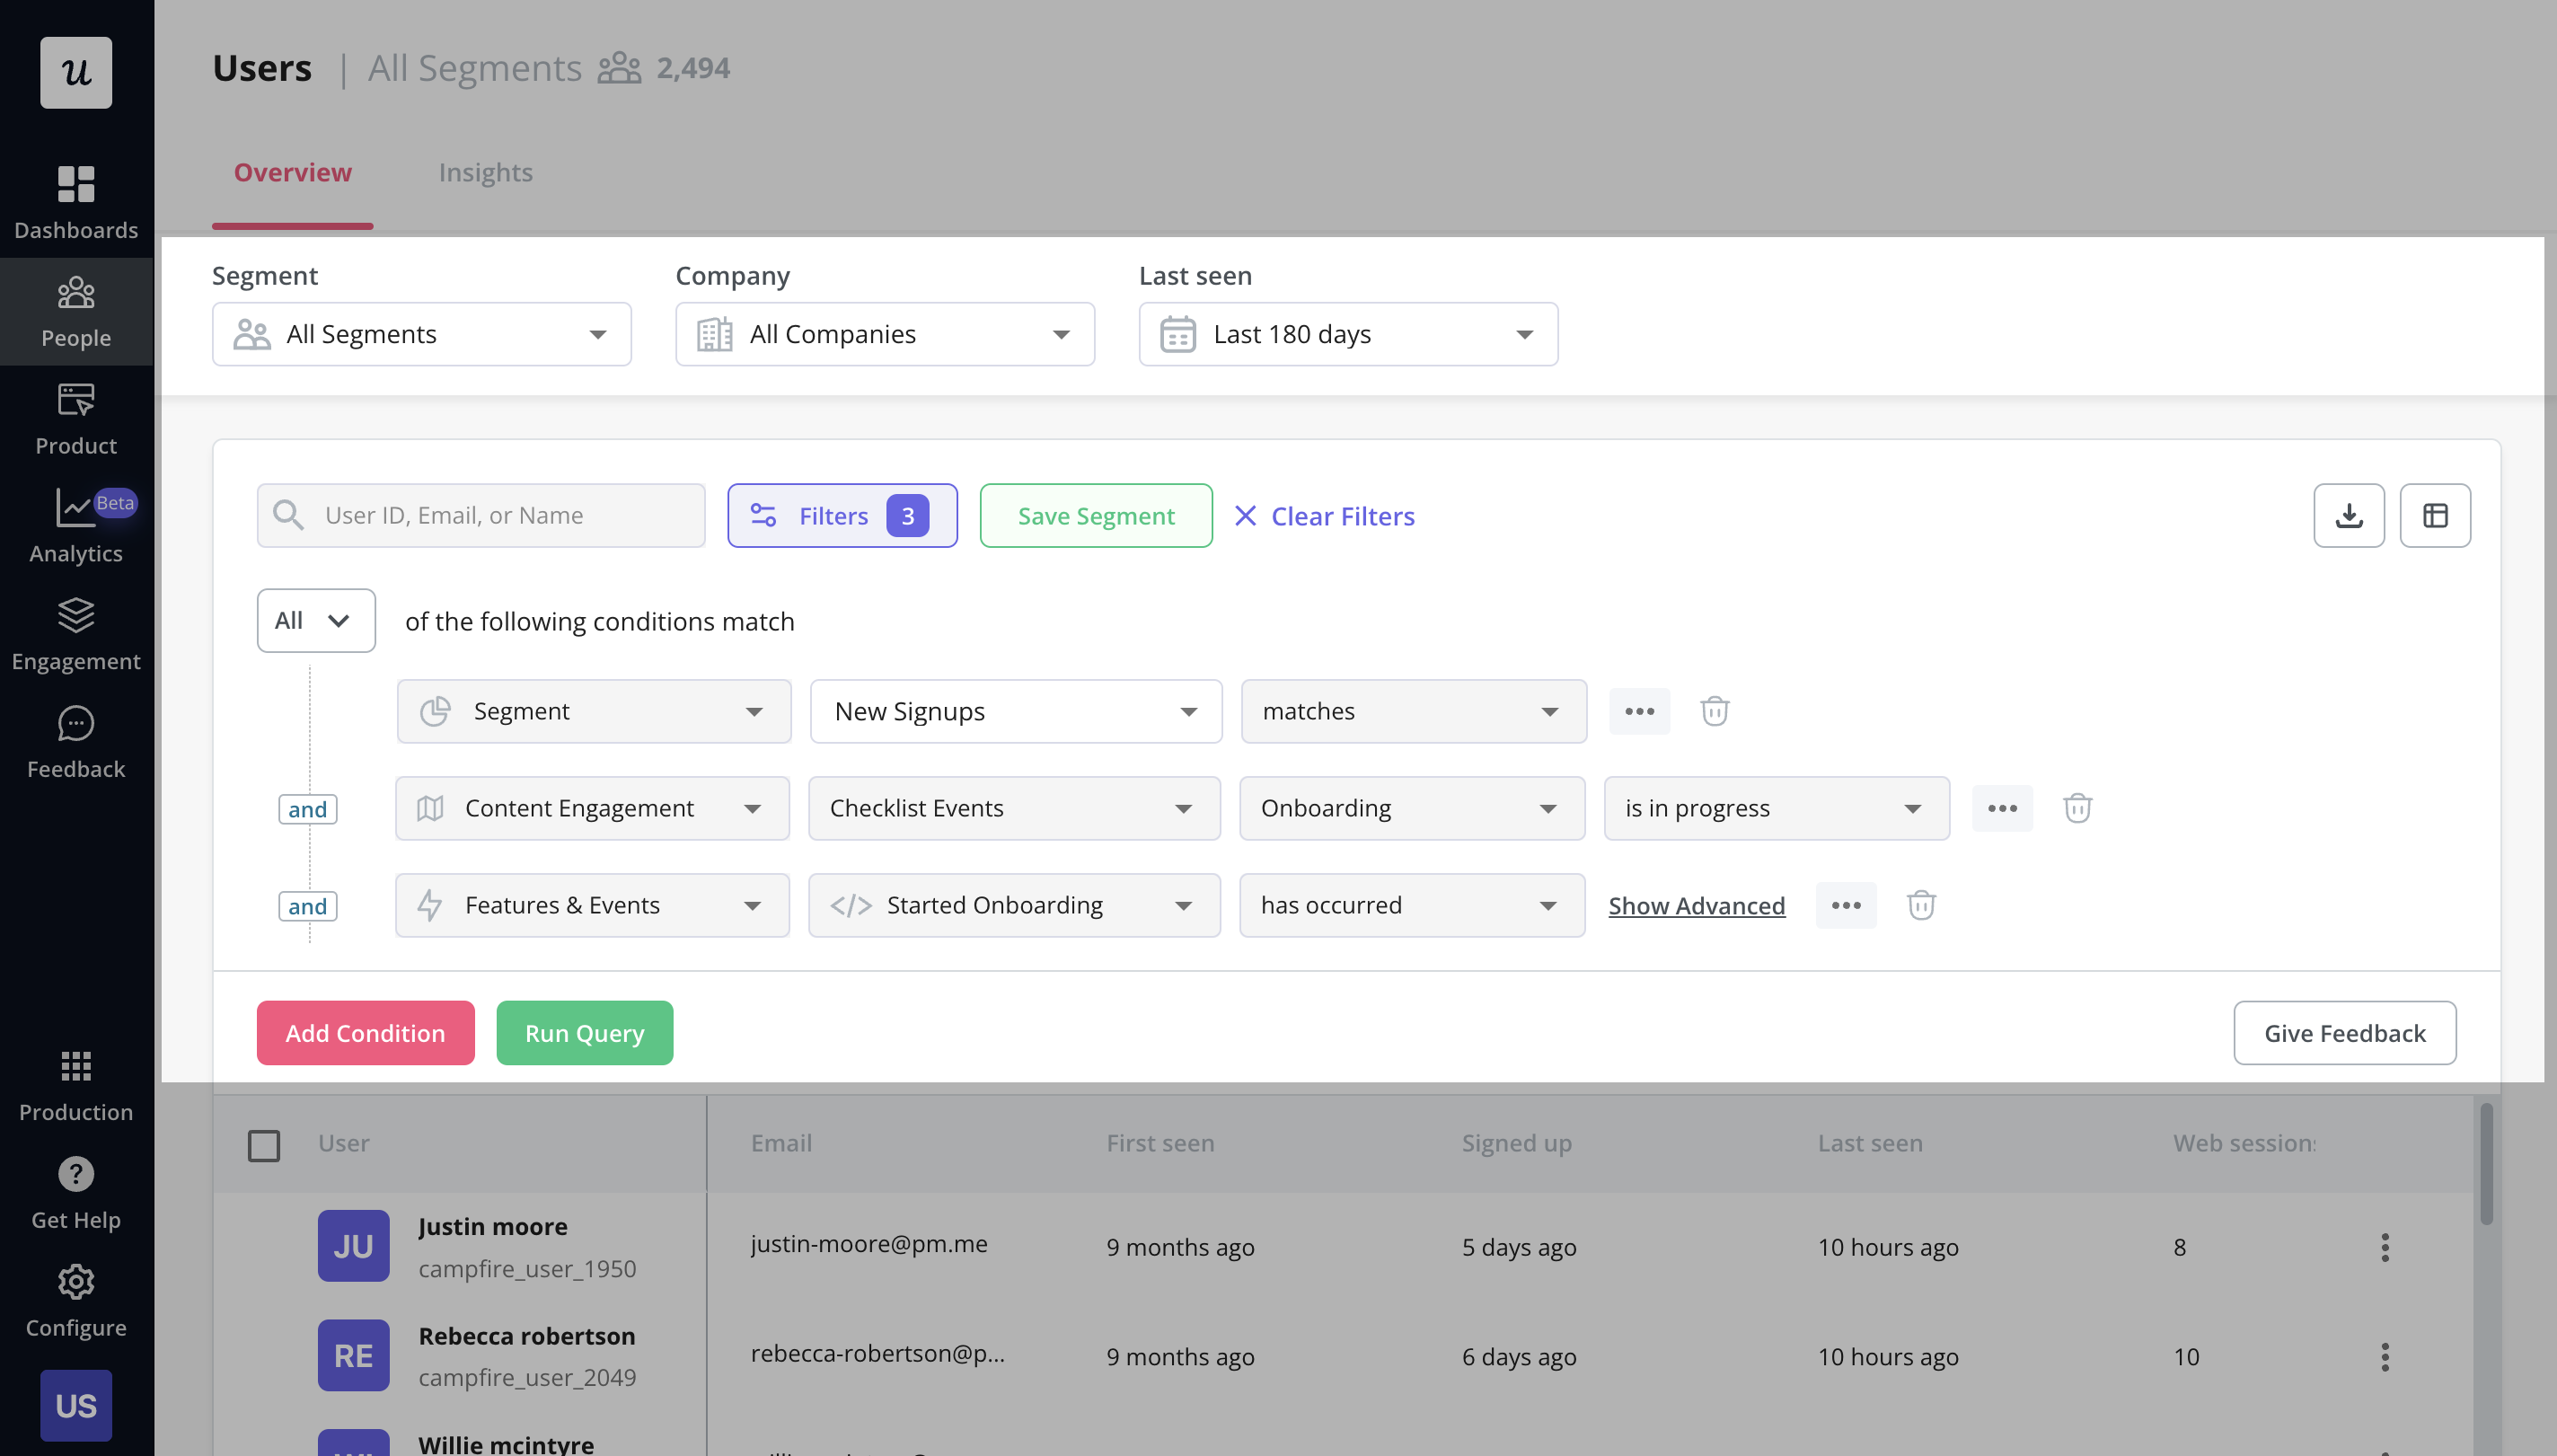This screenshot has height=1456, width=2557.
Task: Click inside the User ID, Email, or Name search field
Action: [x=480, y=515]
